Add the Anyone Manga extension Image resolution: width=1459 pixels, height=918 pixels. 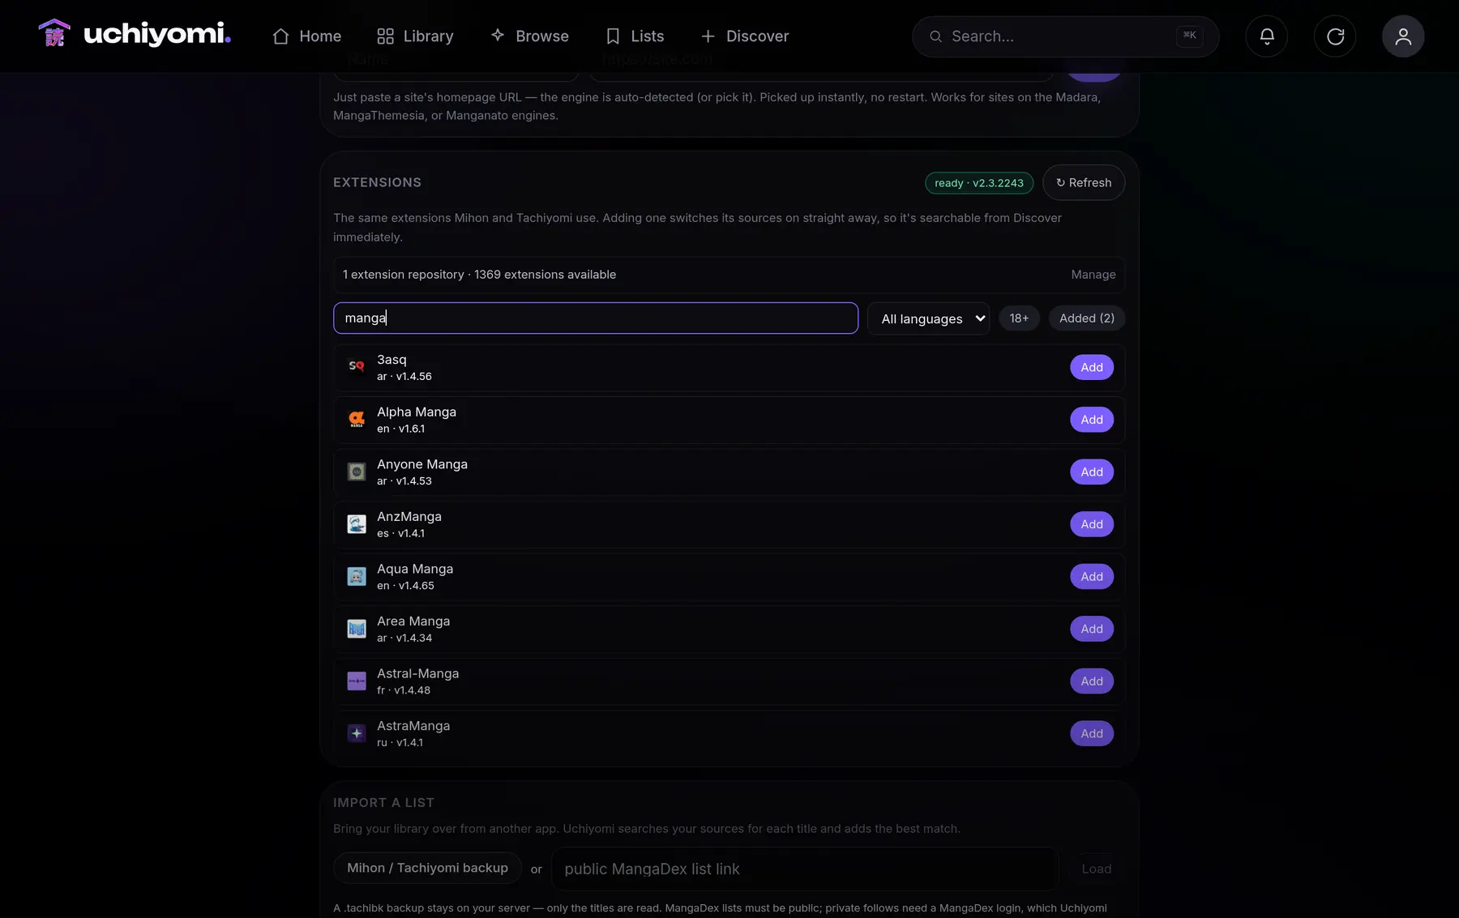[x=1092, y=472]
